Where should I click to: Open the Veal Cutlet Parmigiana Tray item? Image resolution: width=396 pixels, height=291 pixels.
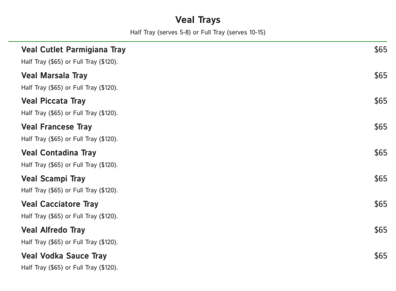tap(73, 50)
